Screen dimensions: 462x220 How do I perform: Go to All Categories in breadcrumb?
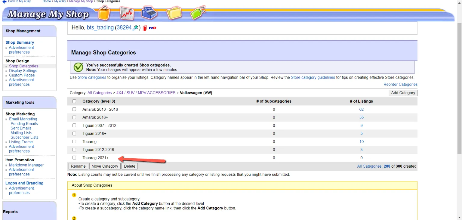[100, 93]
